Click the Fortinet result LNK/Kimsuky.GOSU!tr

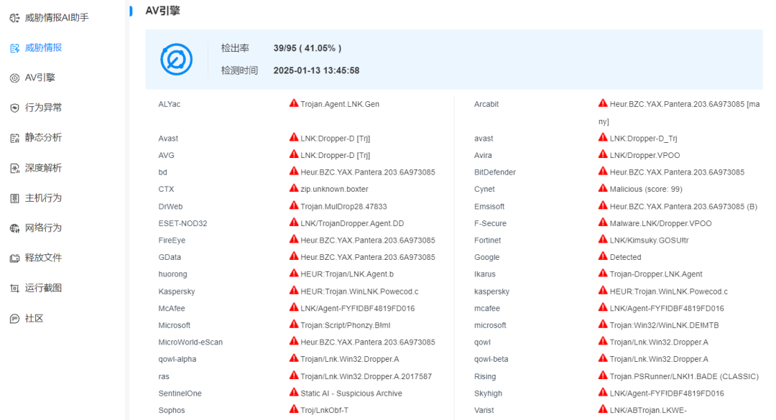coord(650,241)
